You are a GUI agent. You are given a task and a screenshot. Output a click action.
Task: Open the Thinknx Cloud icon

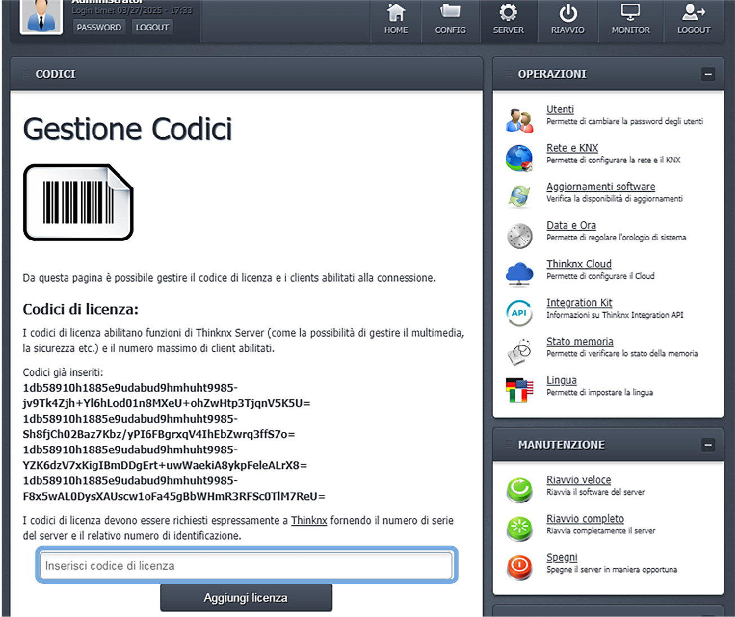[519, 274]
